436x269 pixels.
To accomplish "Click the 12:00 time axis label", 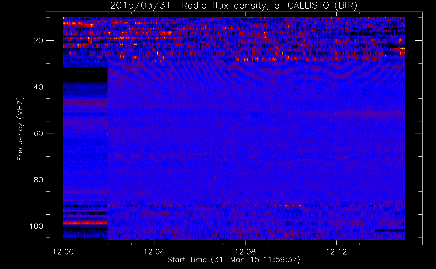I will pyautogui.click(x=63, y=252).
